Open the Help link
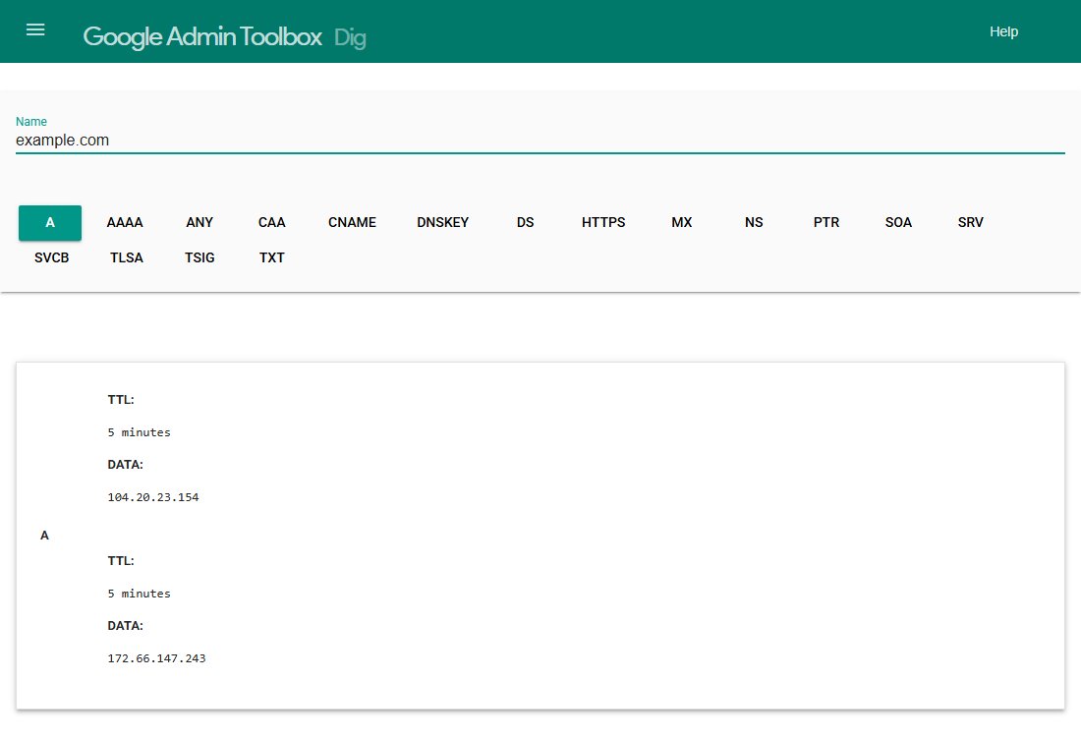This screenshot has height=737, width=1081. tap(1003, 31)
